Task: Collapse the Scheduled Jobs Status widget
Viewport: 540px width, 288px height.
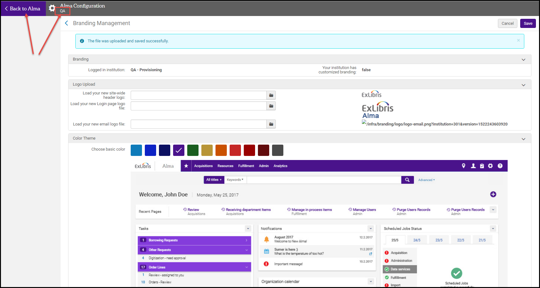Action: coord(493,228)
